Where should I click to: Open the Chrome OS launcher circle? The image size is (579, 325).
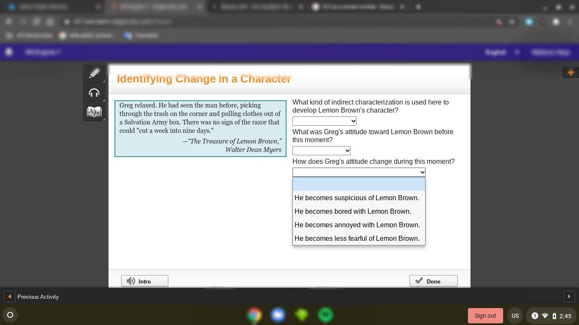tap(10, 315)
